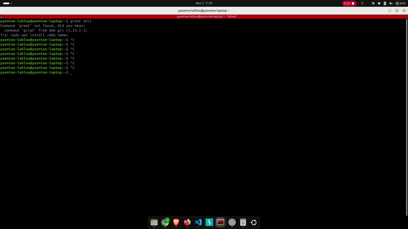Open the fr keyboard layout menu
This screenshot has width=408, height=229.
point(362,3)
